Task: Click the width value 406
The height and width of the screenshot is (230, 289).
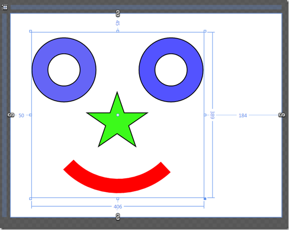Action: (118, 207)
